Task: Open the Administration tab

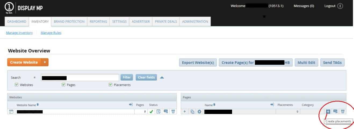Action: click(195, 21)
